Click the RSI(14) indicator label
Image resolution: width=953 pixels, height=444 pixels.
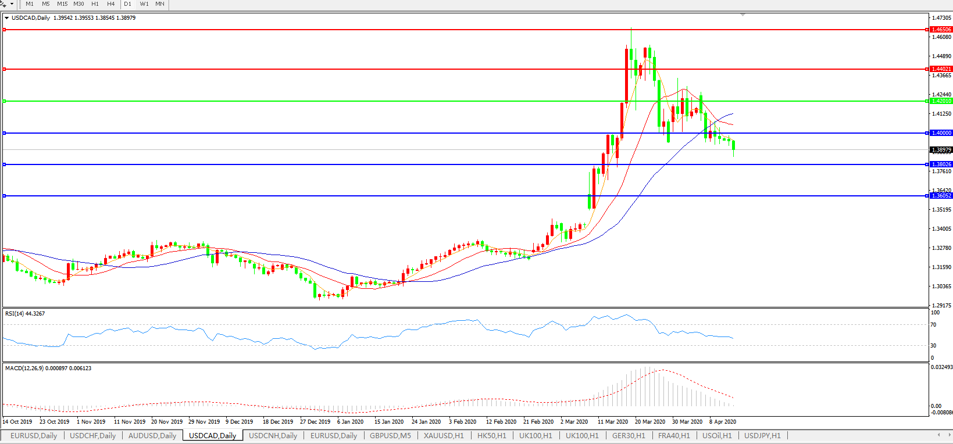[25, 314]
